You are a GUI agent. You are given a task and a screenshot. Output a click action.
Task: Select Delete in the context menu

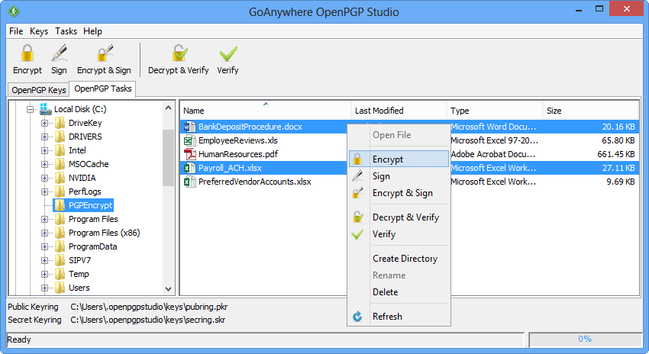(385, 292)
